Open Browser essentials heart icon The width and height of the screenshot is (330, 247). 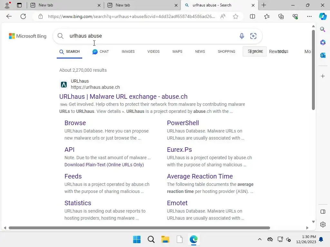[x=295, y=16]
